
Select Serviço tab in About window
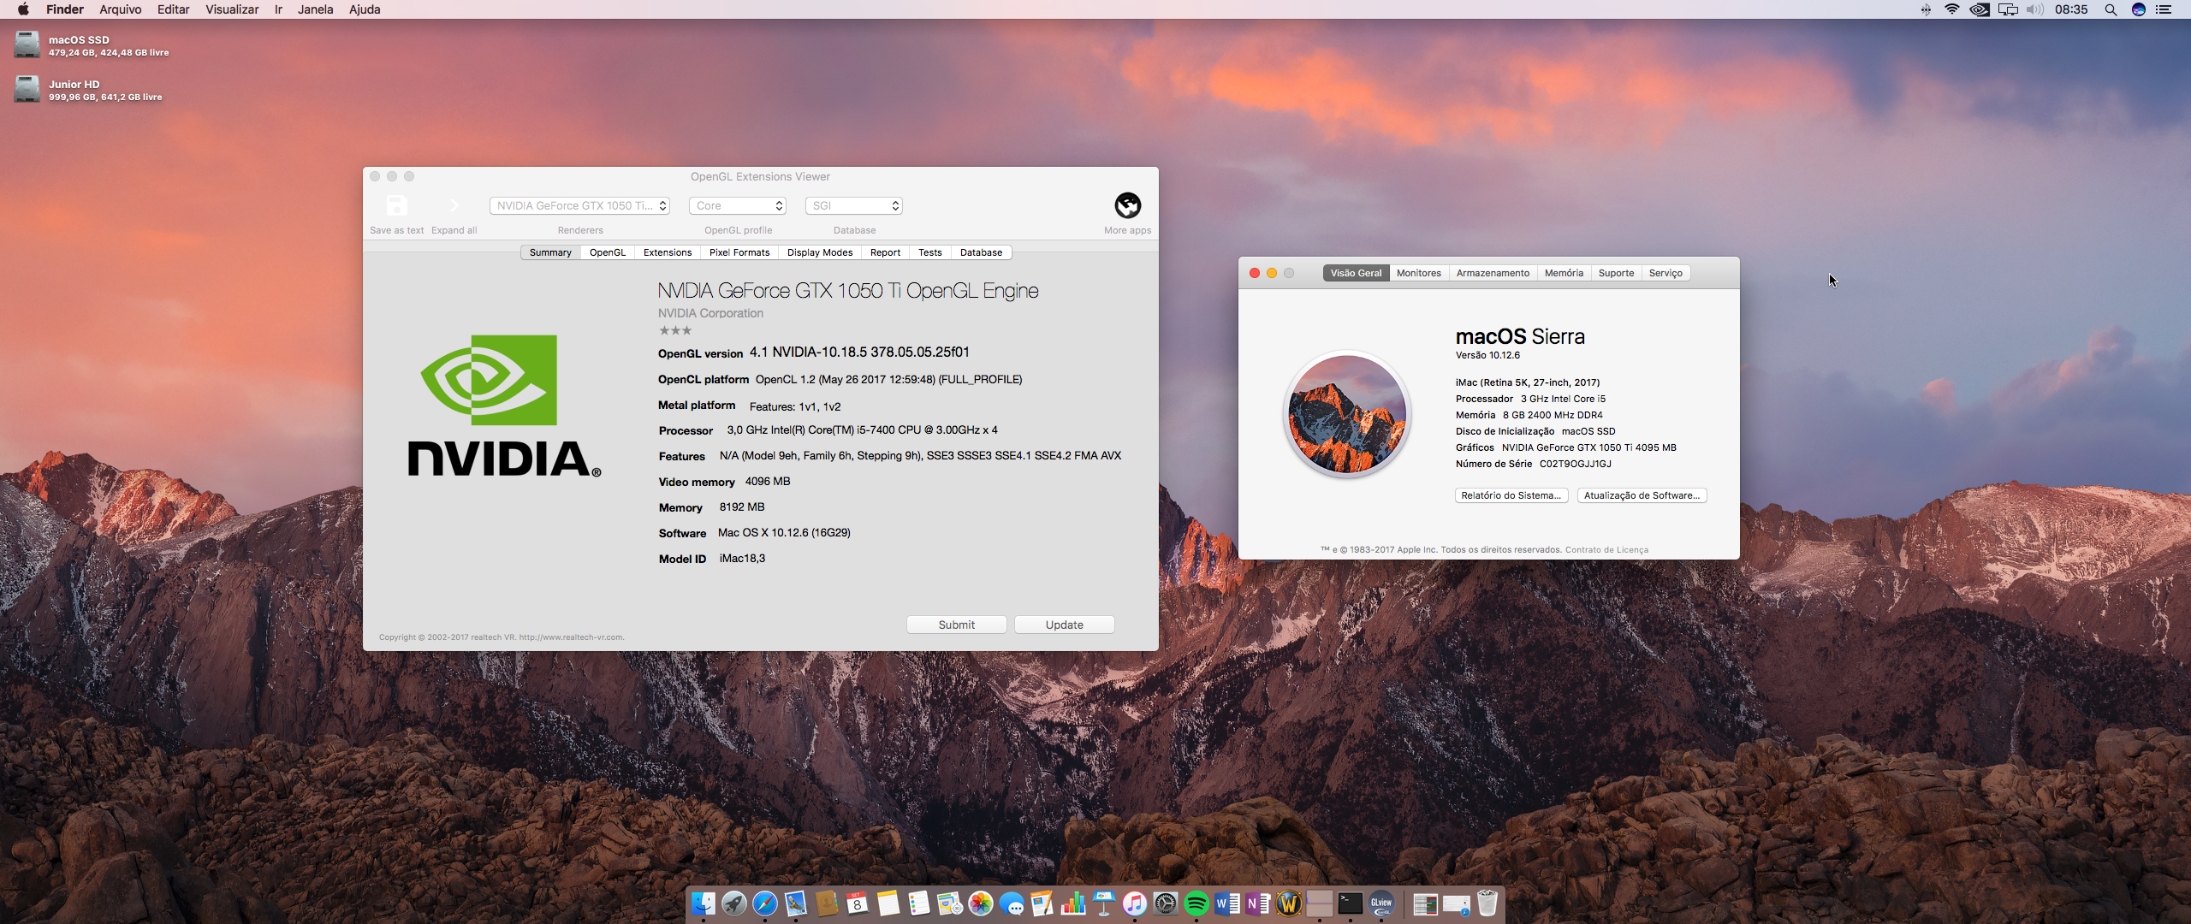1666,273
